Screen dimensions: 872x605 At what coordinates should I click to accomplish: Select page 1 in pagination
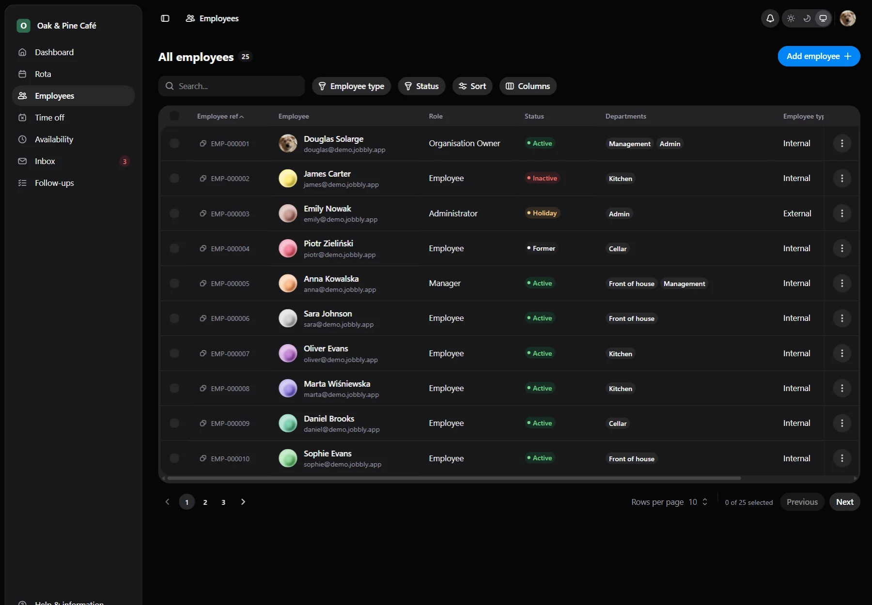[x=187, y=502]
